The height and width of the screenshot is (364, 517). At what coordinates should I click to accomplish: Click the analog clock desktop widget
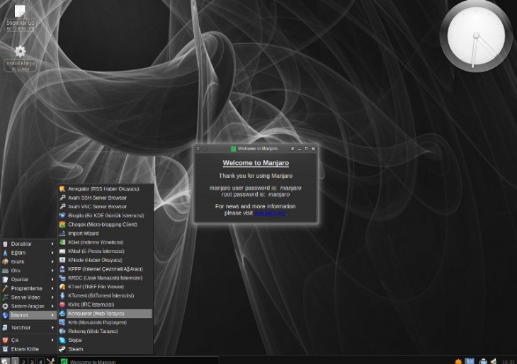tap(475, 36)
